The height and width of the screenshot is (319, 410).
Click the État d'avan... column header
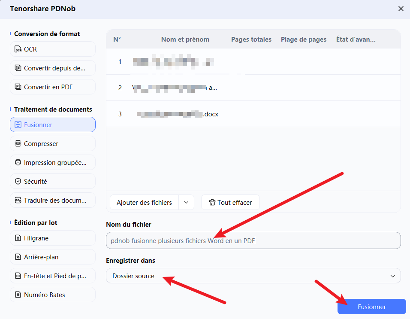click(356, 39)
